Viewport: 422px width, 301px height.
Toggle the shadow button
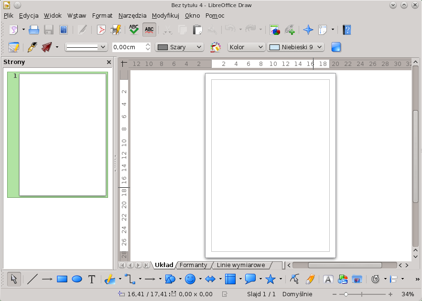pos(336,47)
